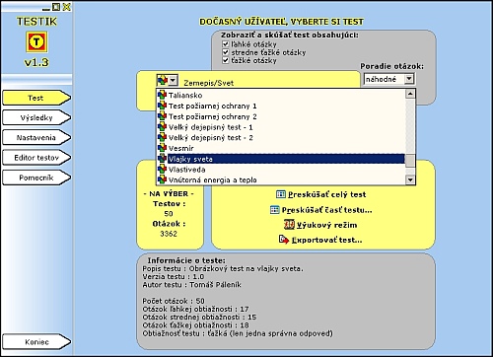
Task: Click the list scrollbar down arrow
Action: (x=410, y=179)
